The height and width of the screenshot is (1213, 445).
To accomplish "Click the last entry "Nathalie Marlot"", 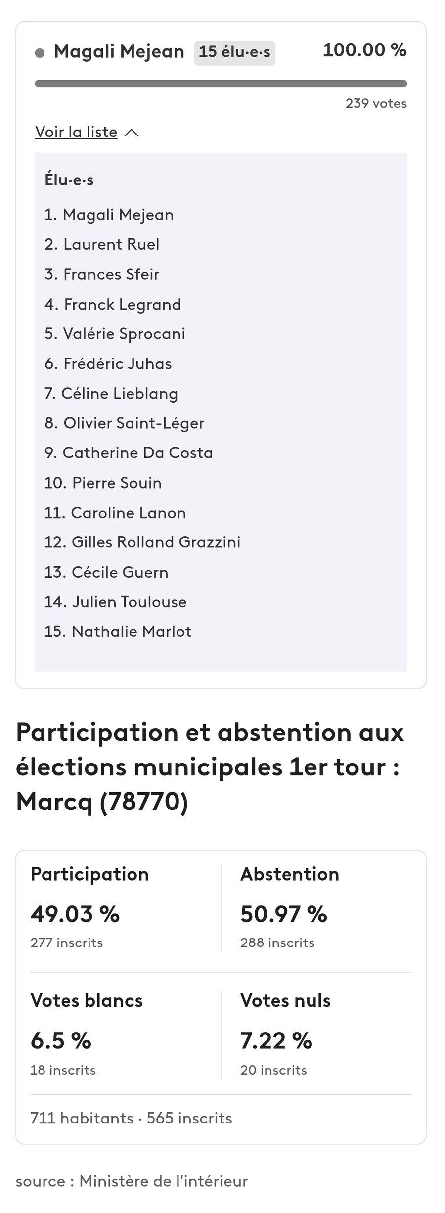I will [x=131, y=631].
